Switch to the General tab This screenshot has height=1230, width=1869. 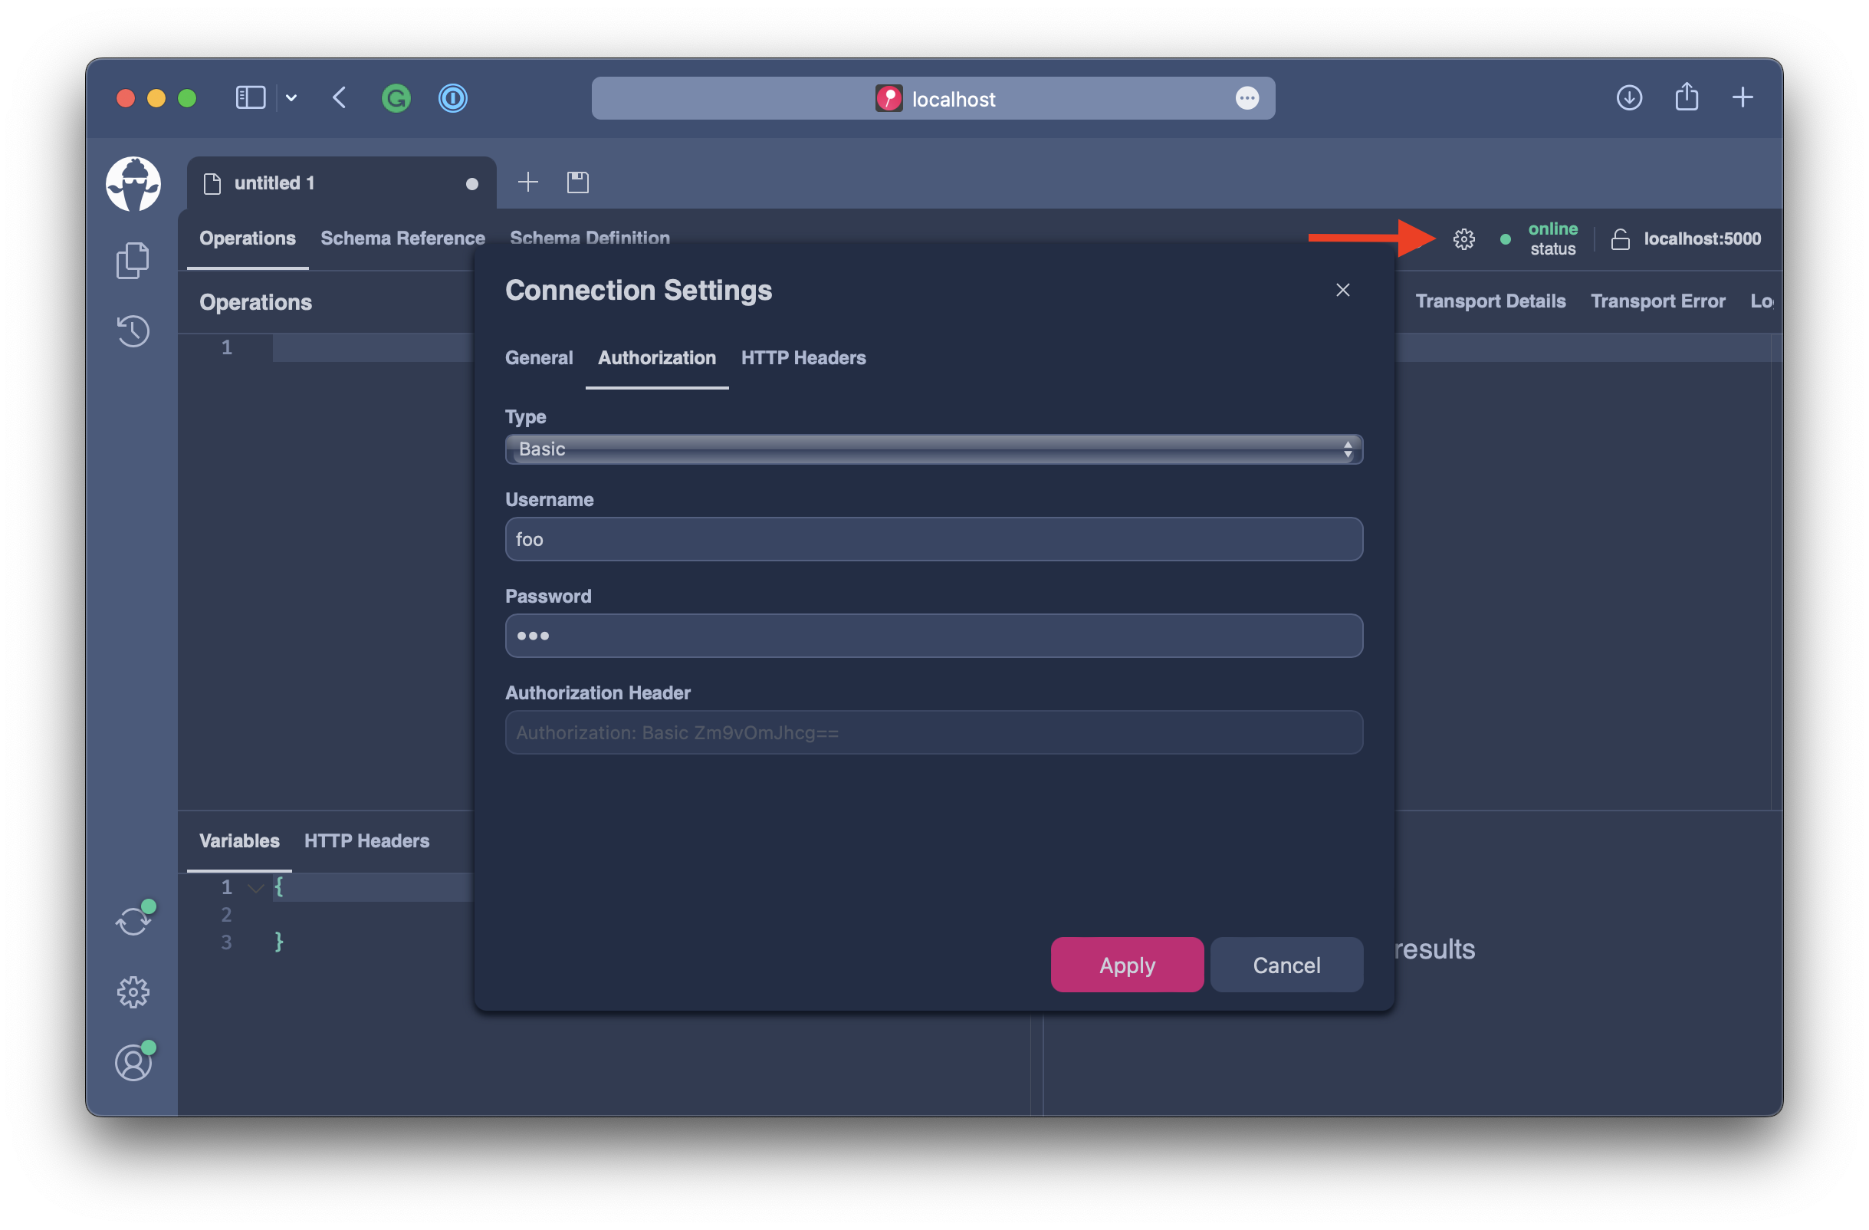coord(540,358)
